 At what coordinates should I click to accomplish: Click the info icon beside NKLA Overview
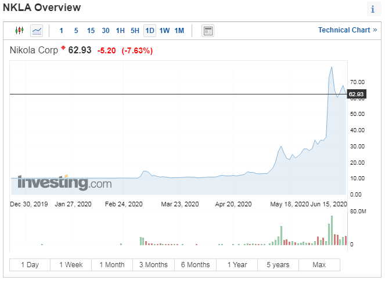(x=373, y=9)
